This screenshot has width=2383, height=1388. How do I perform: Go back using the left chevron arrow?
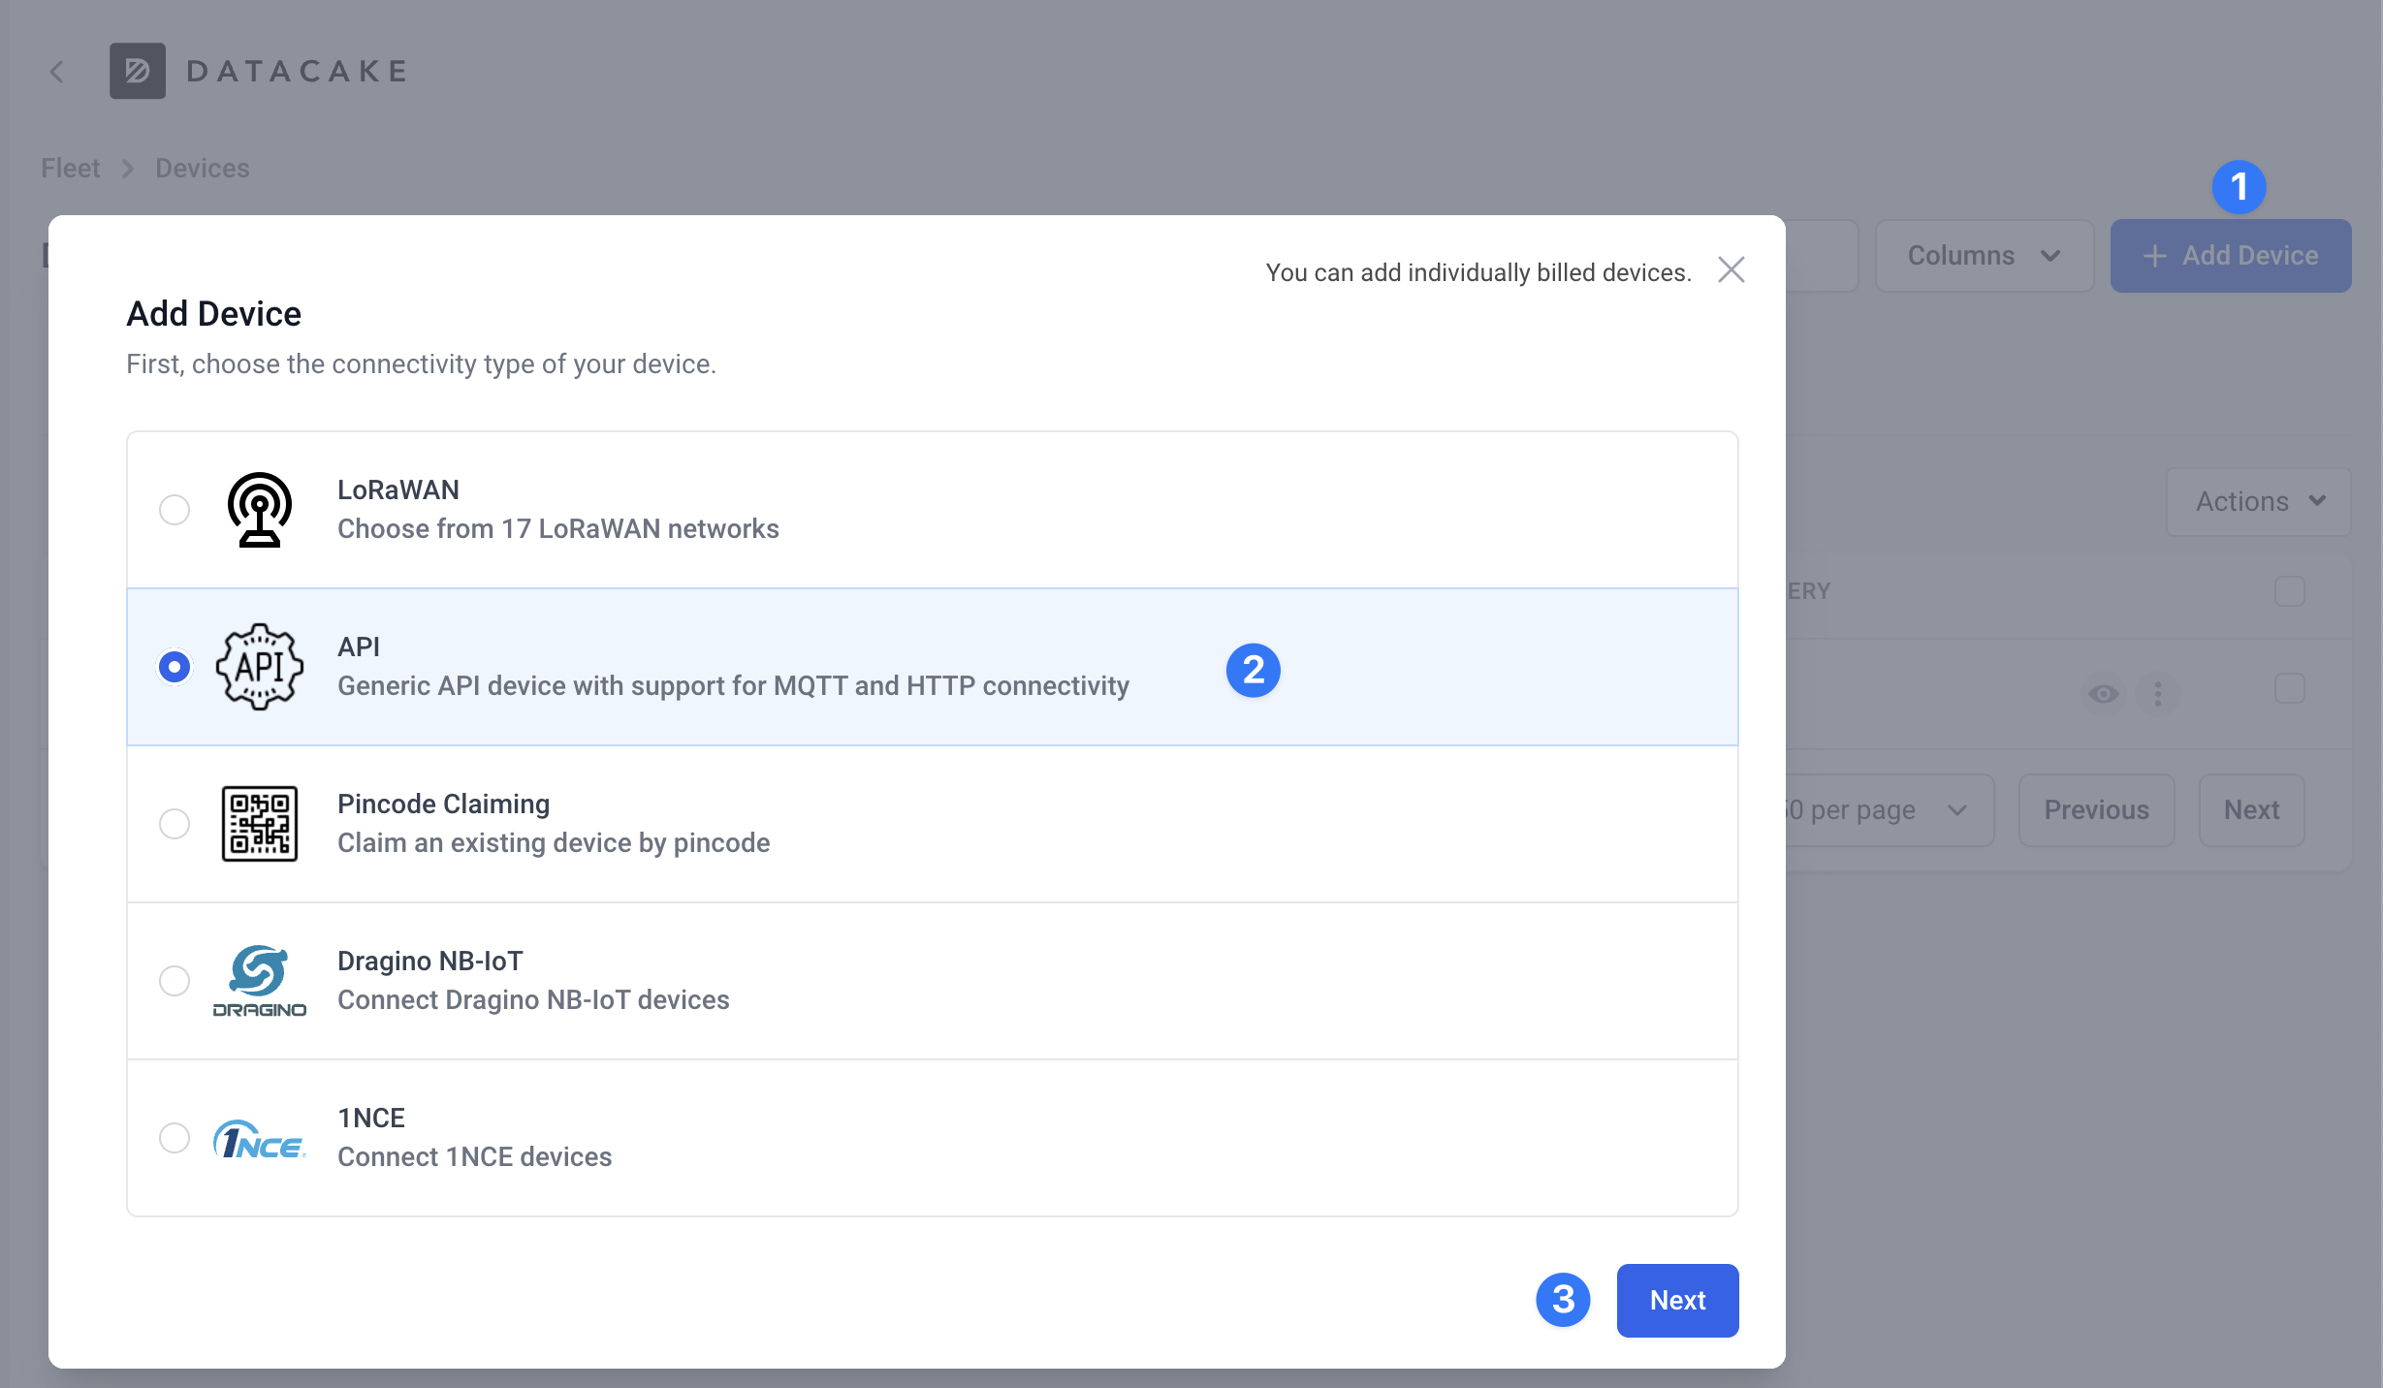(x=57, y=71)
